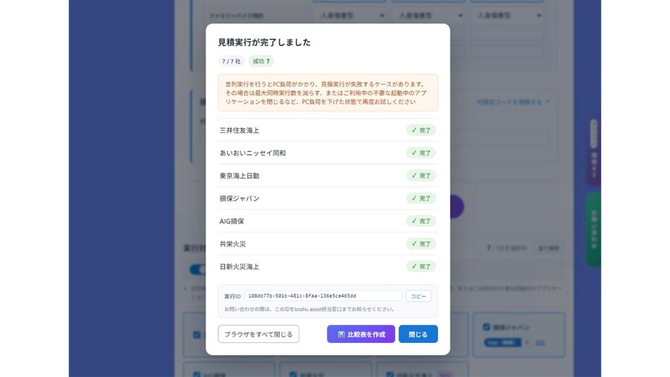Click the 完了 badge beside 損保ジャパン

pyautogui.click(x=421, y=198)
